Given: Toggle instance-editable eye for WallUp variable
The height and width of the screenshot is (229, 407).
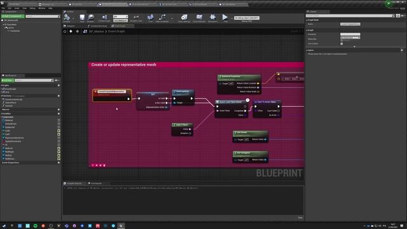Looking at the screenshot, I should click(59, 155).
